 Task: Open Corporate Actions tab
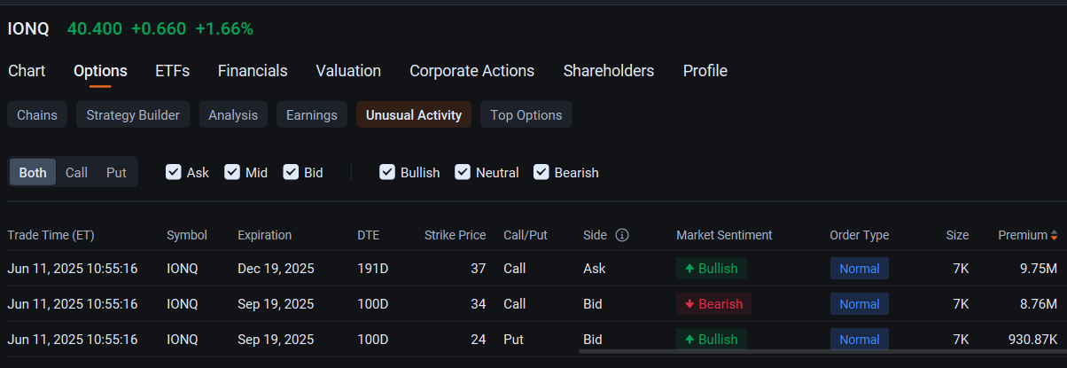coord(471,71)
